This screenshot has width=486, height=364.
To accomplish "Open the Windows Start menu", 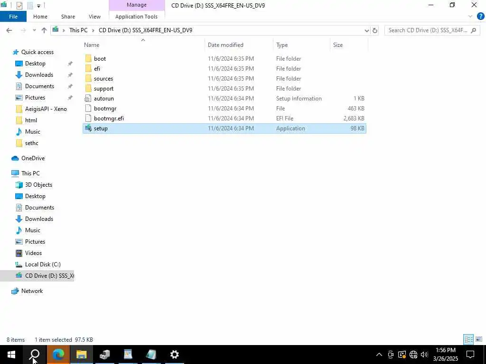I will [x=11, y=355].
